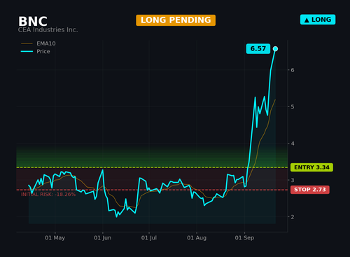Image resolution: width=350 pixels, height=257 pixels.
Task: Click the STOP 2.73 level tag
Action: tap(310, 190)
